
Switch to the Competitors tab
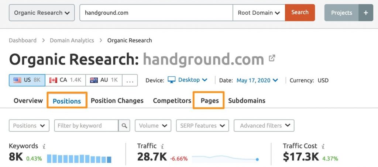[x=172, y=101]
